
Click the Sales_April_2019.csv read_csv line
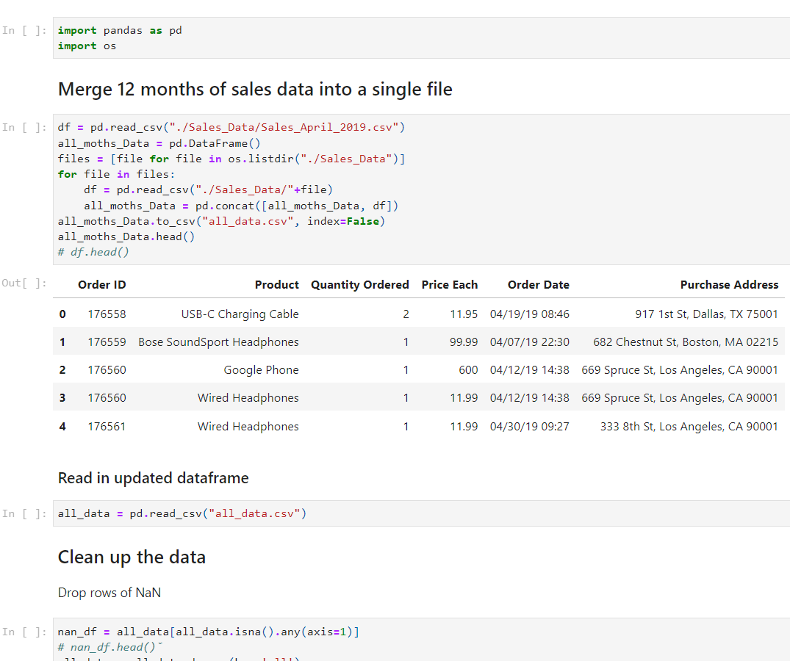point(231,127)
